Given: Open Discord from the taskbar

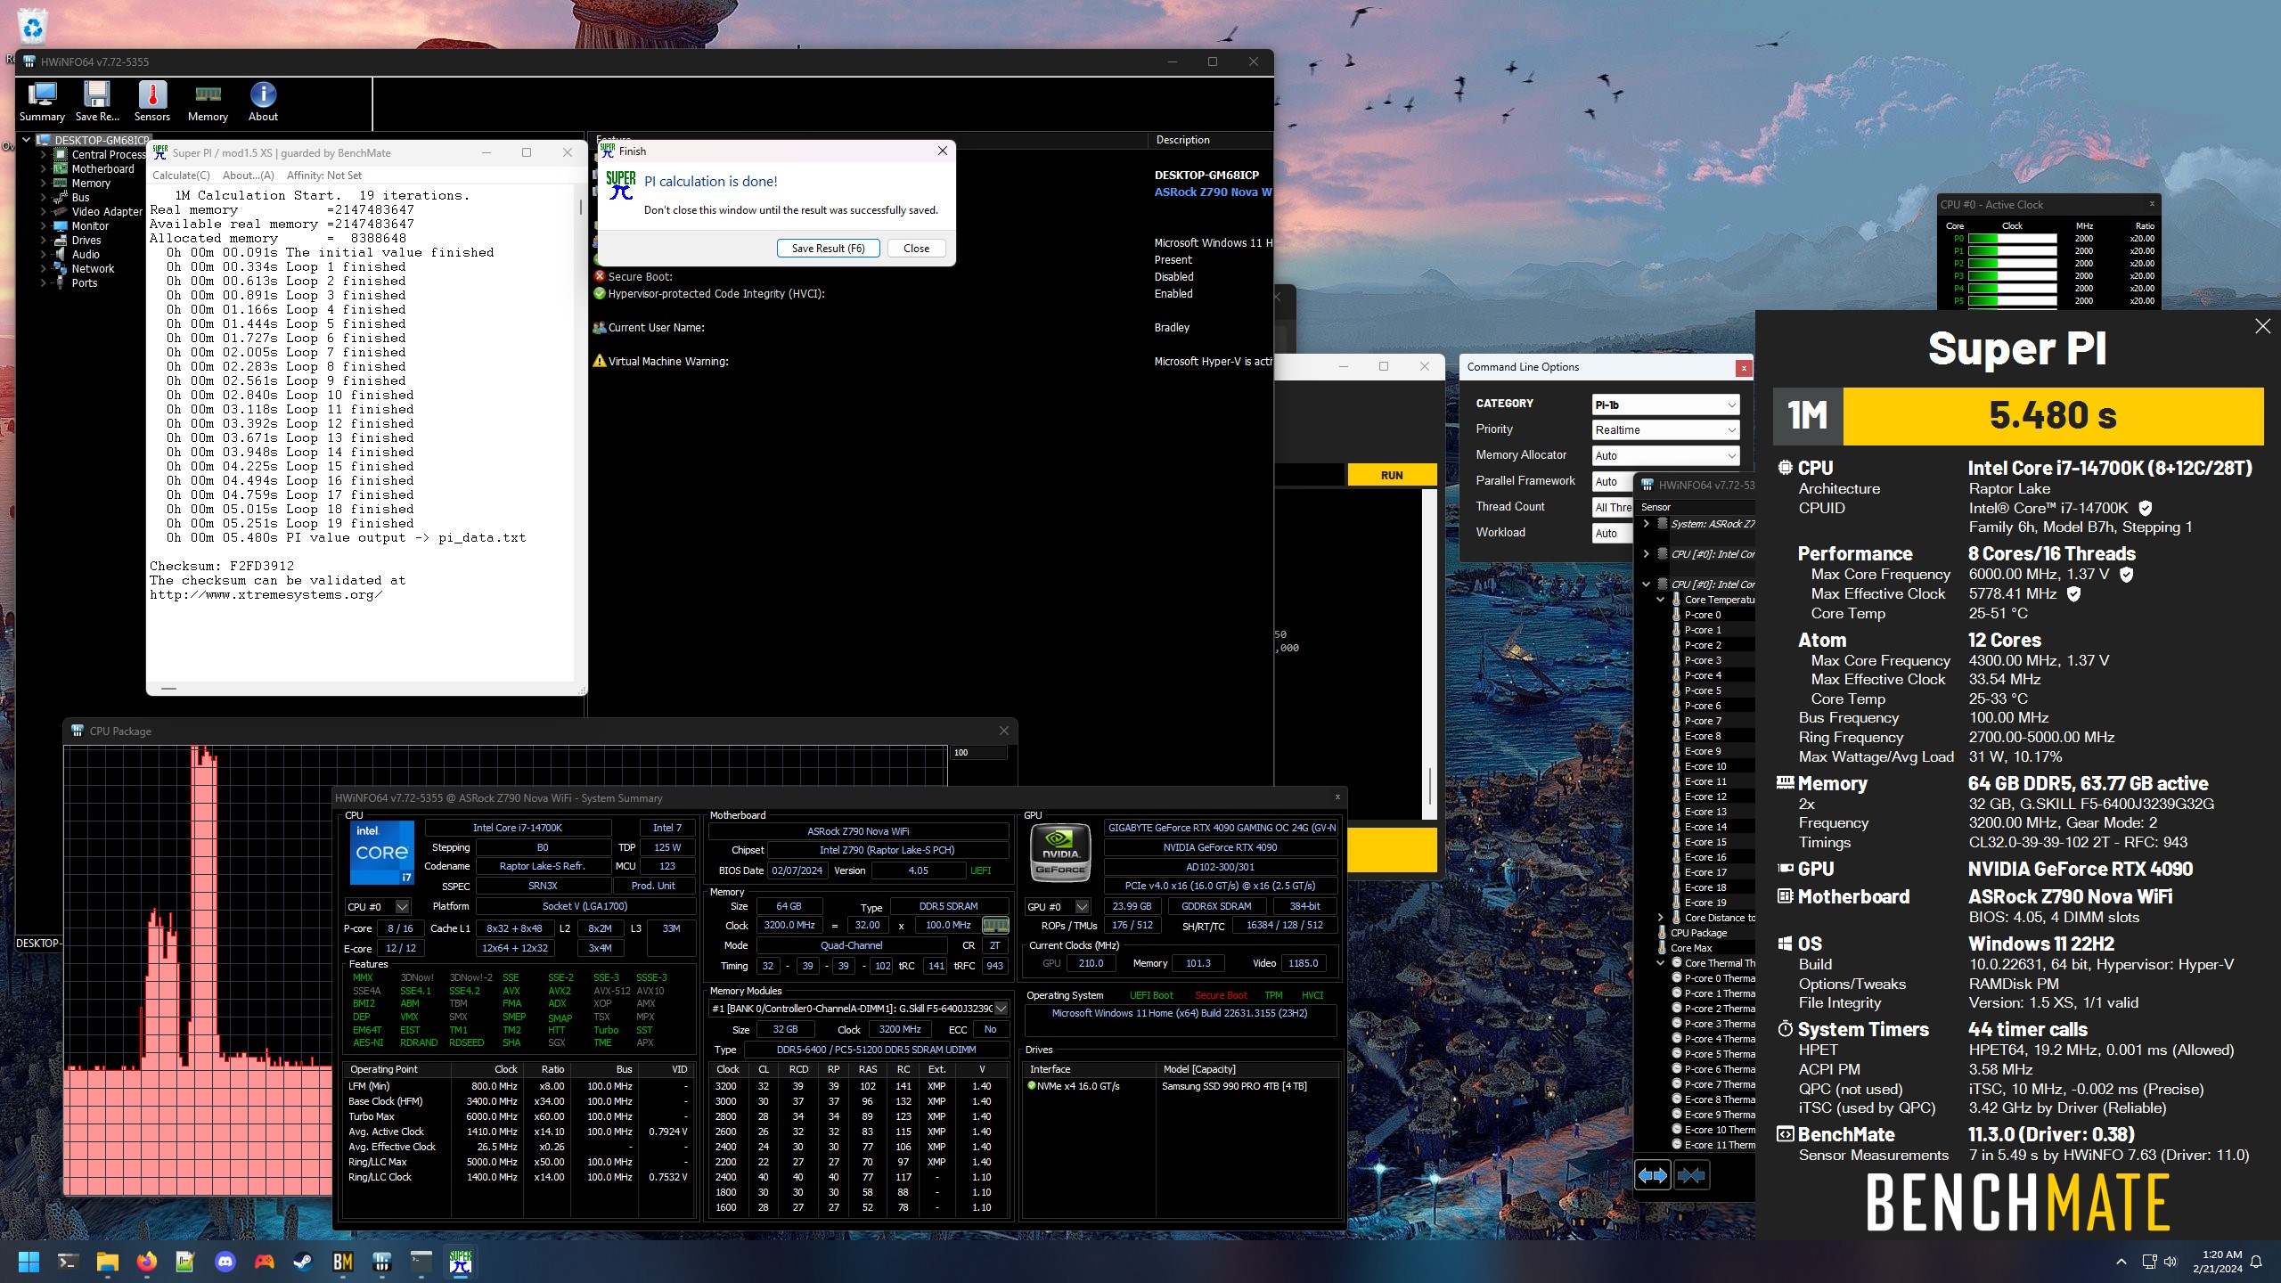Looking at the screenshot, I should pos(225,1262).
